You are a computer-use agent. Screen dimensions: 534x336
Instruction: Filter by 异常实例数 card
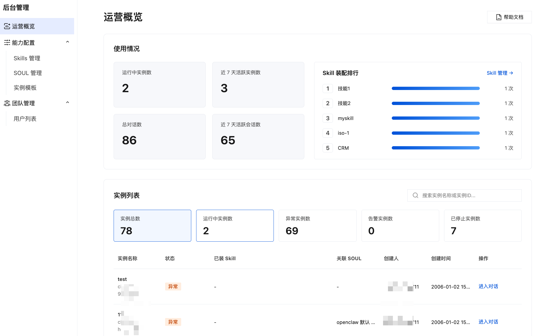(317, 226)
